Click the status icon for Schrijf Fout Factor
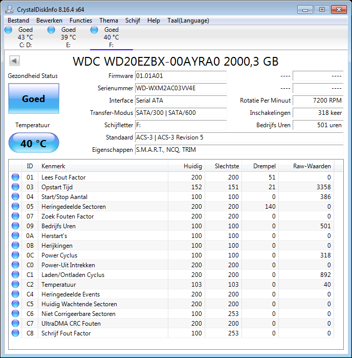Viewport: 352px width, 358px height. coord(15,333)
